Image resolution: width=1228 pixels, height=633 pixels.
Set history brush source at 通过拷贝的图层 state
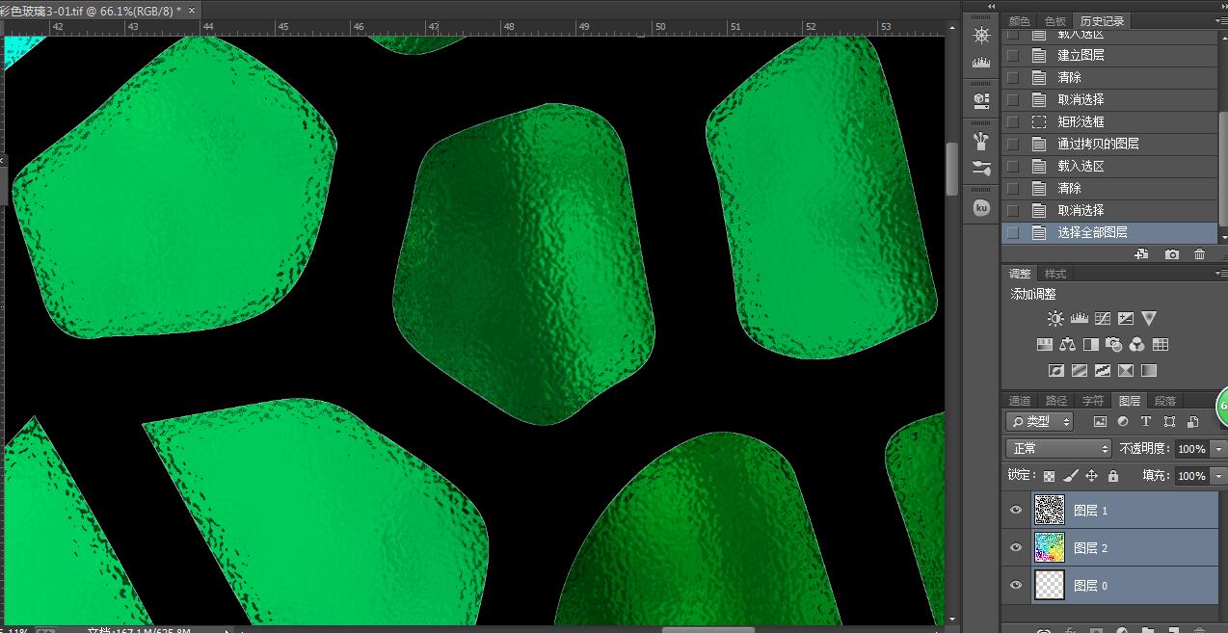coord(1012,145)
